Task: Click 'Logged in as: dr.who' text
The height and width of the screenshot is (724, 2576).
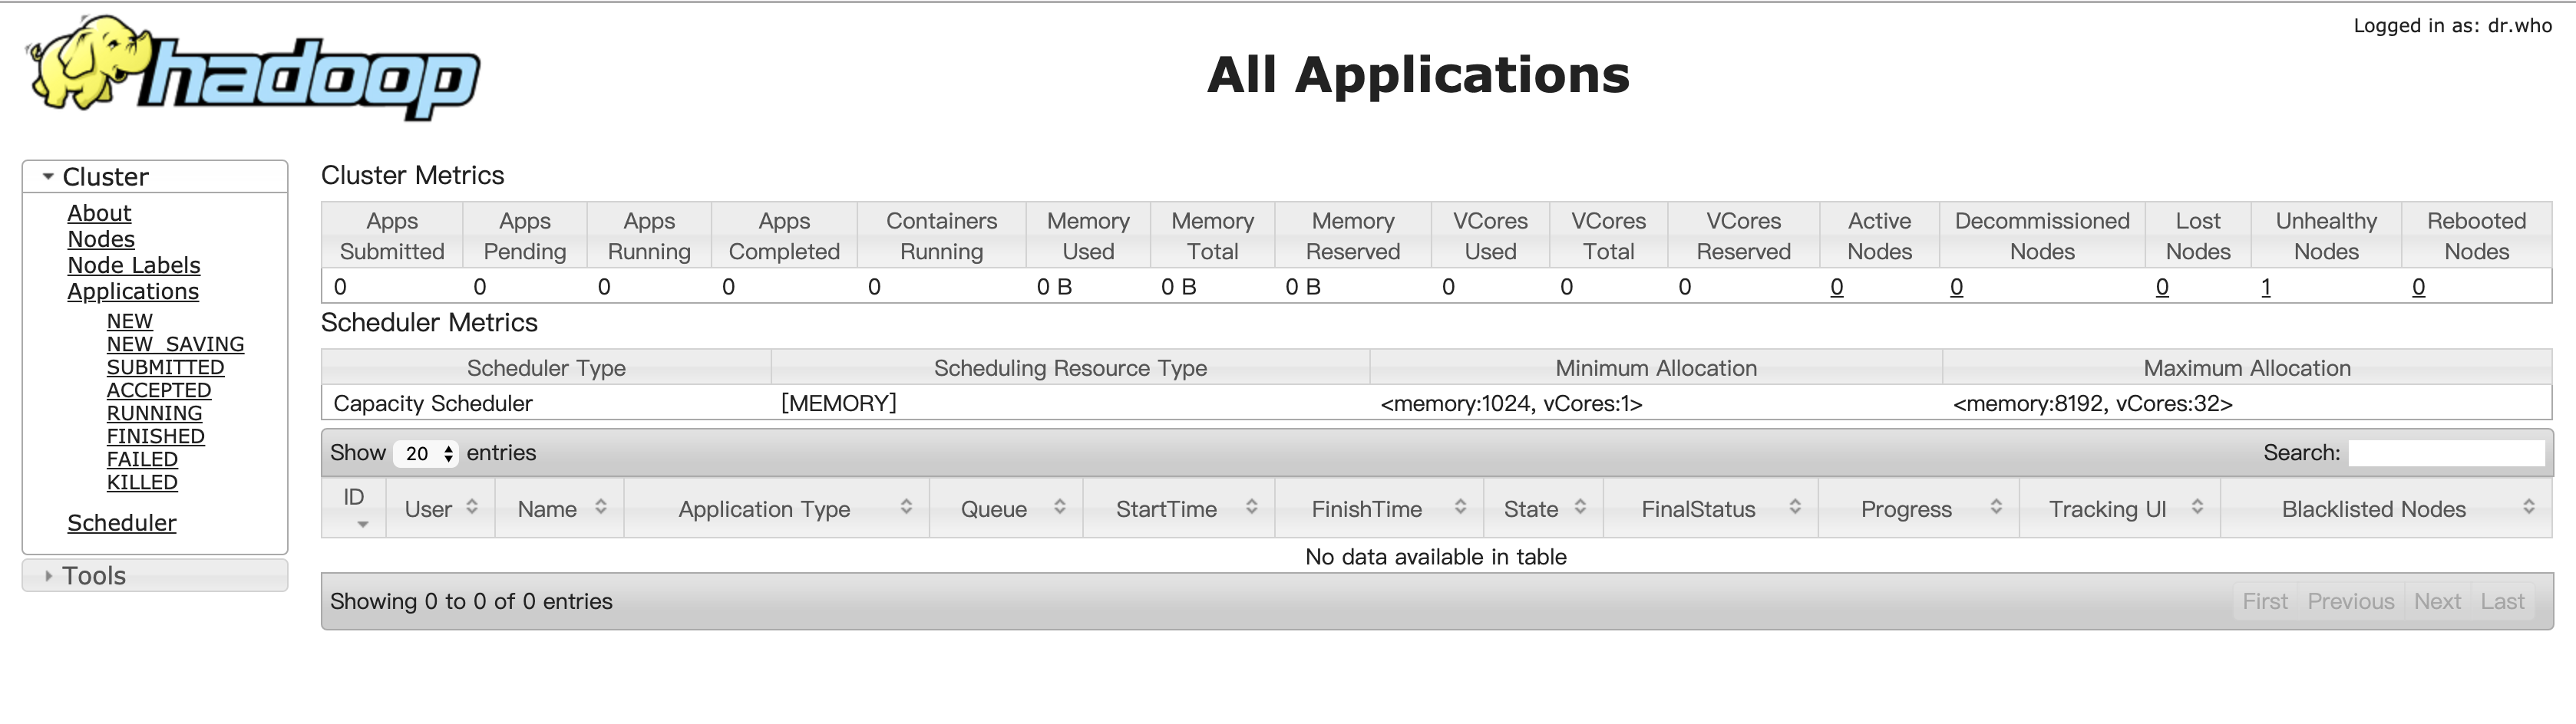Action: pyautogui.click(x=2452, y=26)
